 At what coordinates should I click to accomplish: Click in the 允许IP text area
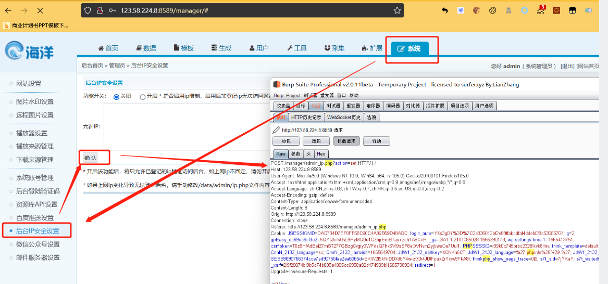pos(187,126)
